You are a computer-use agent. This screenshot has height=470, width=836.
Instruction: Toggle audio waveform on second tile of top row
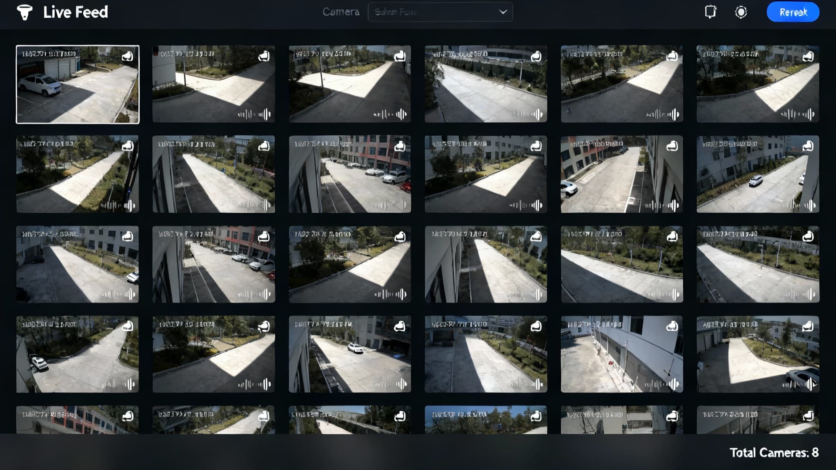point(254,114)
